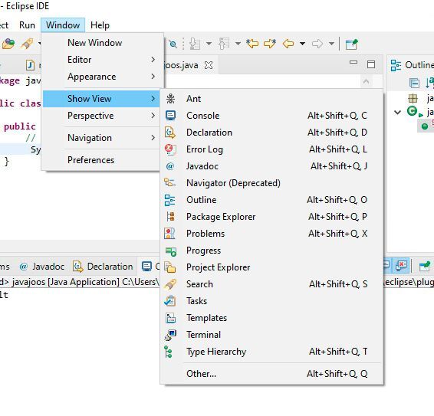The height and width of the screenshot is (416, 434).
Task: Click Previous Annotation toolbar icon
Action: [224, 44]
